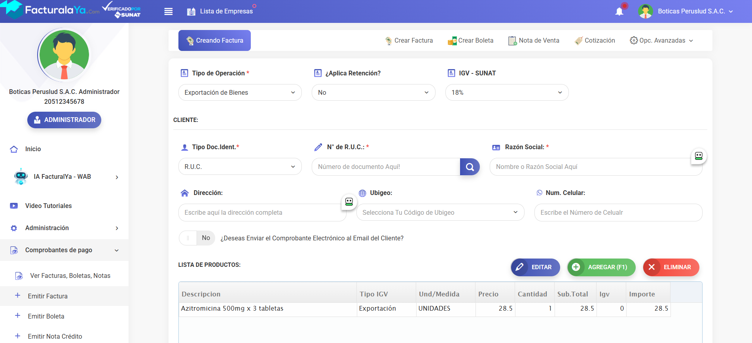This screenshot has height=343, width=752.
Task: Toggle the hamburger menu icon
Action: coord(169,11)
